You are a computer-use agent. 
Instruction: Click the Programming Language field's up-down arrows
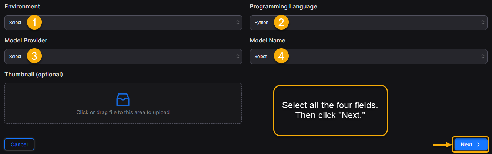point(483,23)
